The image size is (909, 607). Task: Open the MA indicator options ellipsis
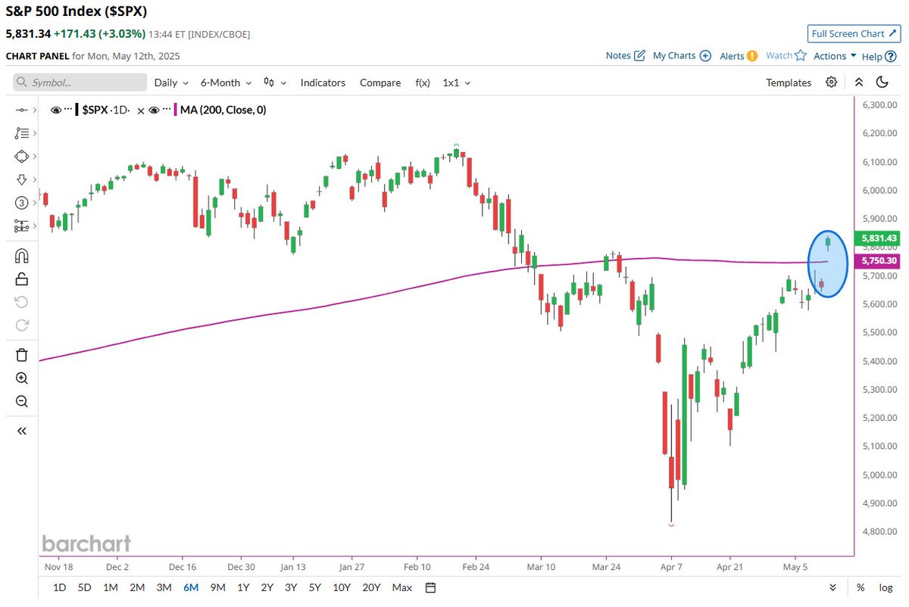(x=167, y=110)
